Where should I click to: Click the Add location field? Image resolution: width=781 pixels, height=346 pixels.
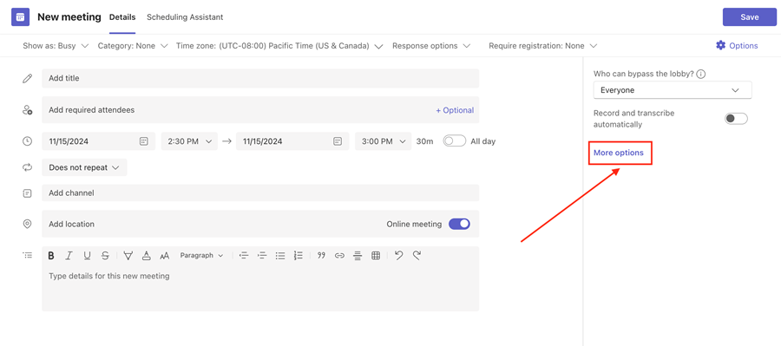point(260,224)
